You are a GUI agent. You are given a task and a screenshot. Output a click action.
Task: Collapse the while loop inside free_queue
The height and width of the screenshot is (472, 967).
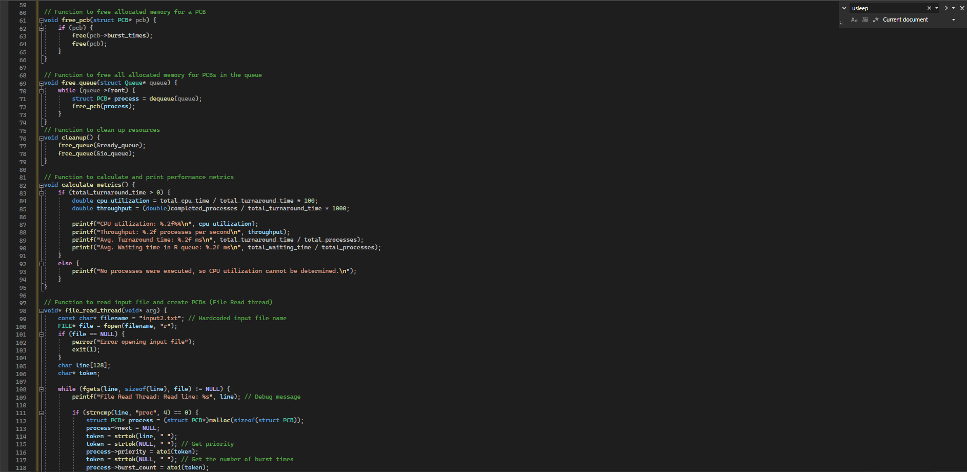coord(42,91)
